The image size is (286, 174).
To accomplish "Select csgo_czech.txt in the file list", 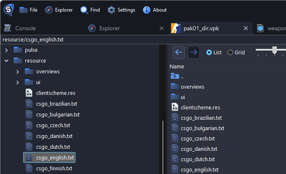I will tap(193, 139).
